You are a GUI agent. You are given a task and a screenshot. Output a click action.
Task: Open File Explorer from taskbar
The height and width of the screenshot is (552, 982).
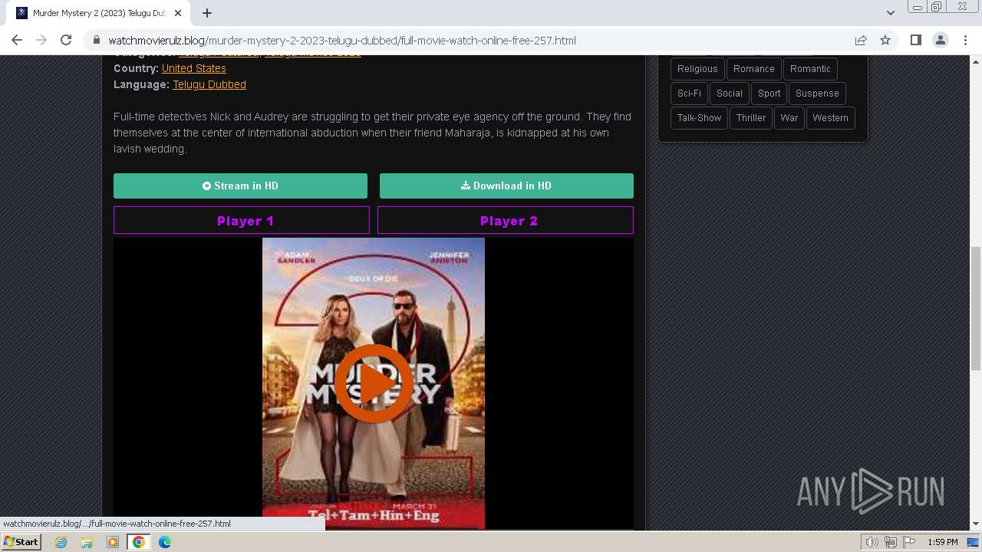(87, 542)
